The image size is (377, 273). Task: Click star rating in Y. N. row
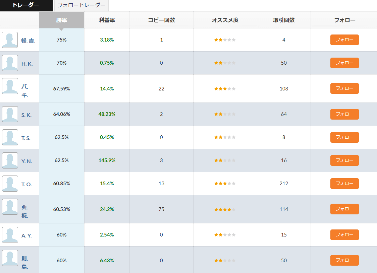coord(225,160)
